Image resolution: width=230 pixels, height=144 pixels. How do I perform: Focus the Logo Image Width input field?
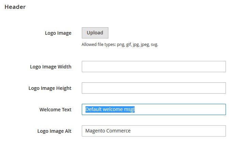[154, 66]
